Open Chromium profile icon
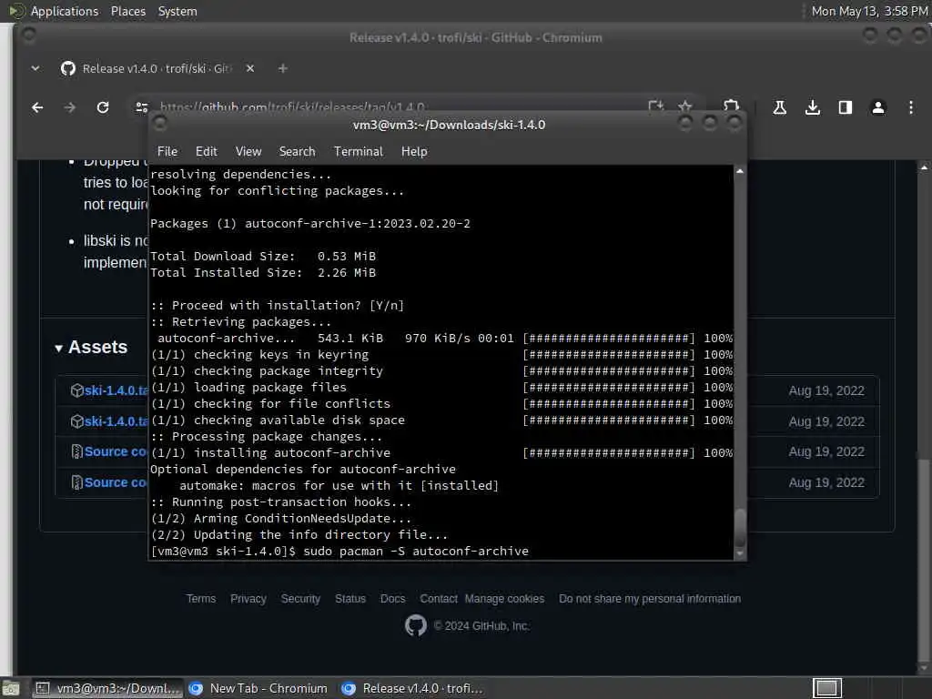Viewport: 932px width, 699px height. coord(878,107)
